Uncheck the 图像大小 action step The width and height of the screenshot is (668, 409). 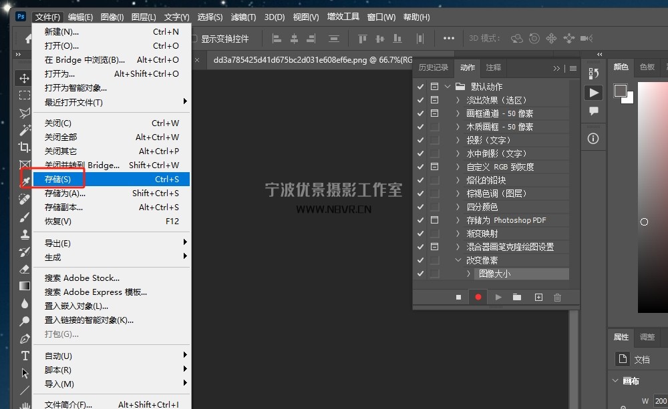(420, 274)
